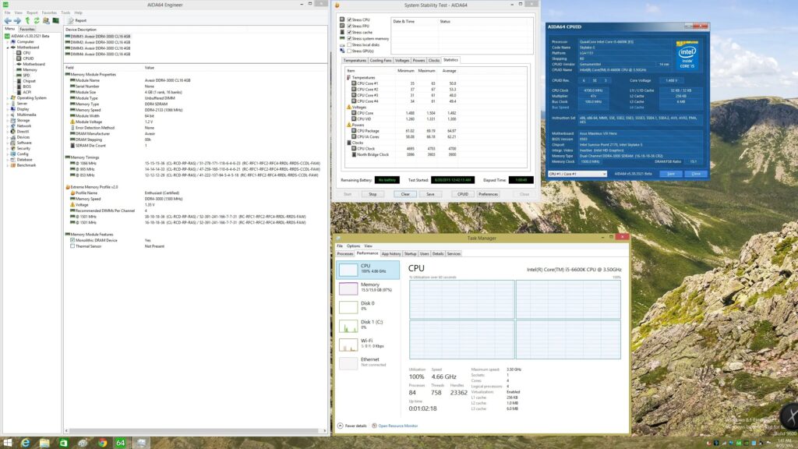Image resolution: width=798 pixels, height=449 pixels.
Task: Select Wi-Fi in Task Manager sidebar
Action: pyautogui.click(x=368, y=344)
